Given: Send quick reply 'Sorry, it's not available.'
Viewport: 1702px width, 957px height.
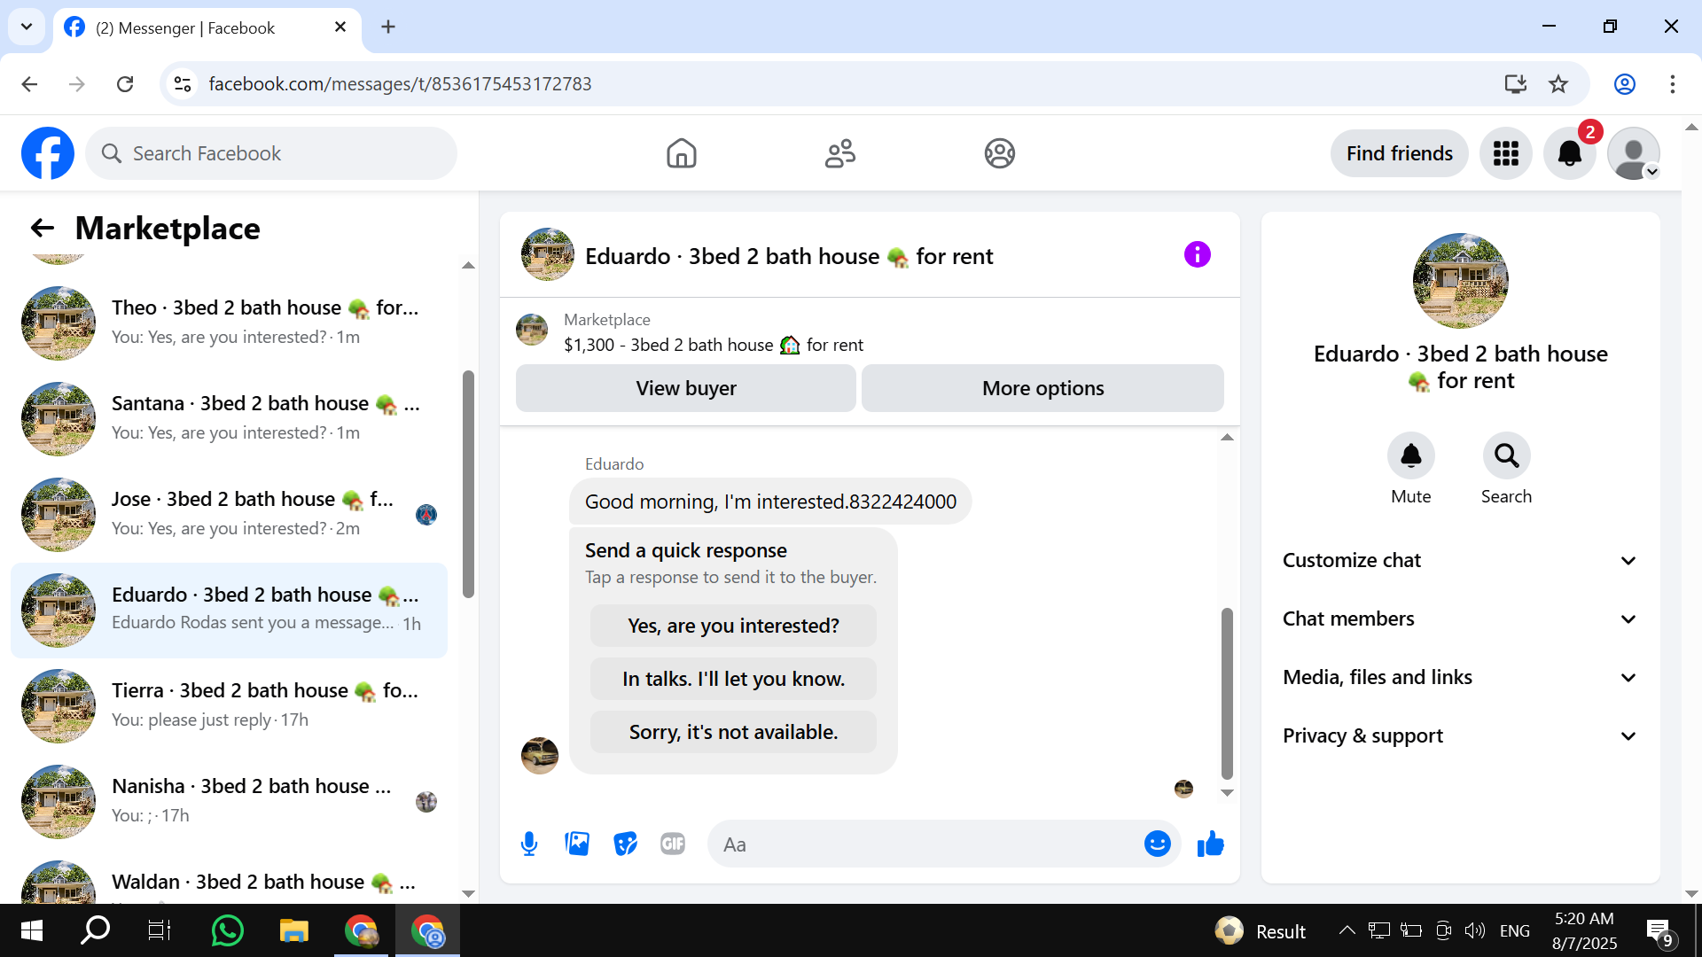Looking at the screenshot, I should click(733, 732).
